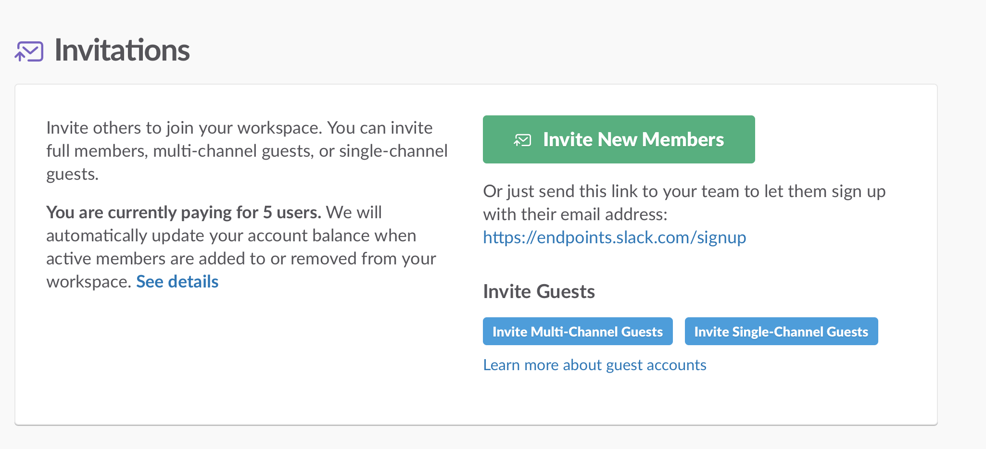This screenshot has height=449, width=986.
Task: Click the word 'workspace.' before See details
Action: tap(89, 282)
